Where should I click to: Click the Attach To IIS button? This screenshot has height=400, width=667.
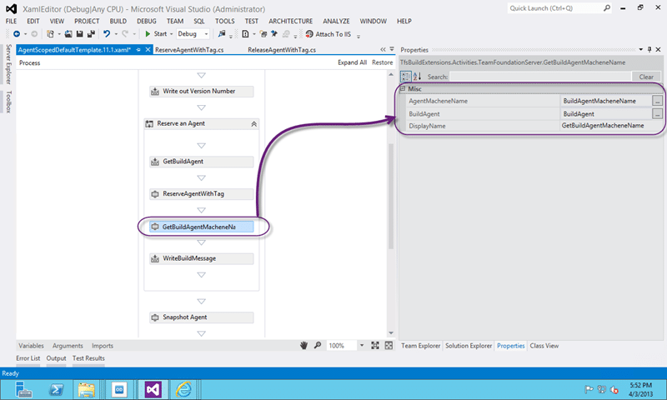click(328, 34)
